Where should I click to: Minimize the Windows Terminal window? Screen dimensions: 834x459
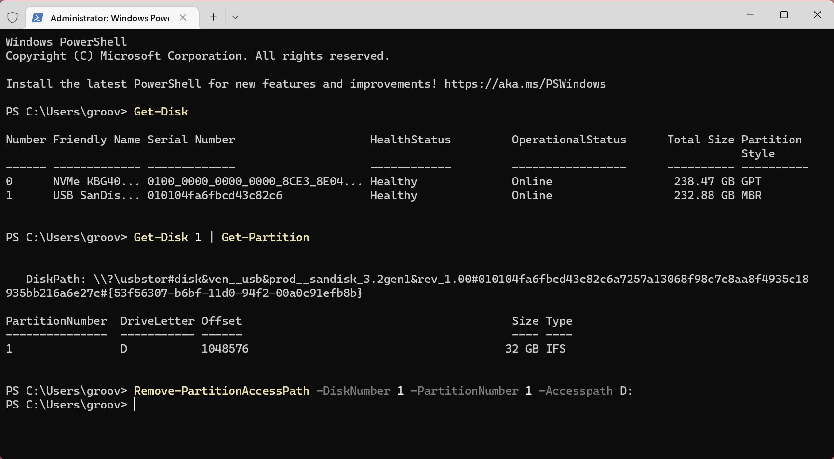click(x=750, y=15)
